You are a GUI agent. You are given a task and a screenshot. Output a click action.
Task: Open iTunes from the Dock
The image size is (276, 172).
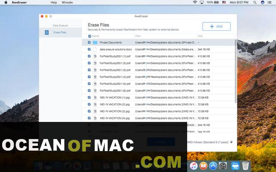tap(194, 166)
